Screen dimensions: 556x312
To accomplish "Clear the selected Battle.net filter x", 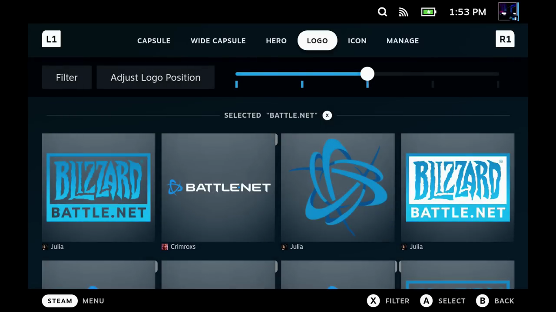I will click(x=327, y=115).
